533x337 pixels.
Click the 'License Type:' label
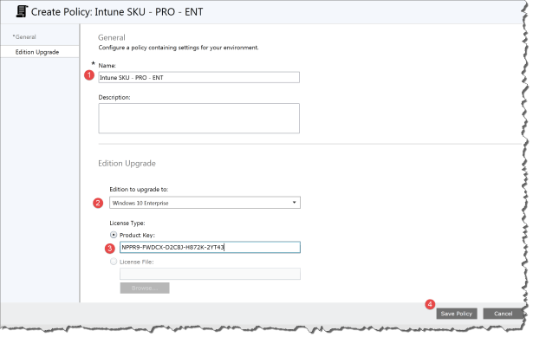click(127, 224)
